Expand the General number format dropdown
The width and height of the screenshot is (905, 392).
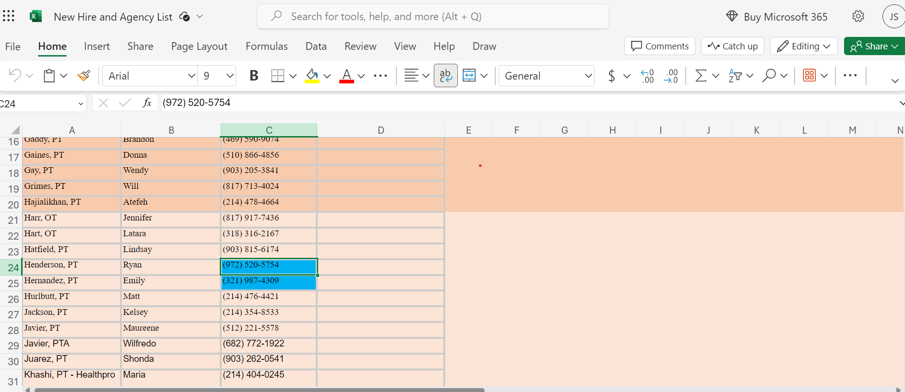(588, 76)
